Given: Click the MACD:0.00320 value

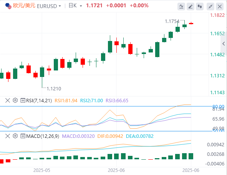Looking at the screenshot, I should tap(78, 136).
